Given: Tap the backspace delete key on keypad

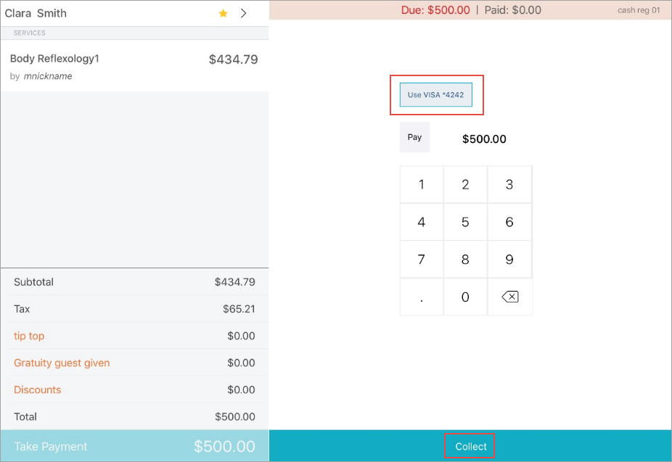Looking at the screenshot, I should 510,297.
